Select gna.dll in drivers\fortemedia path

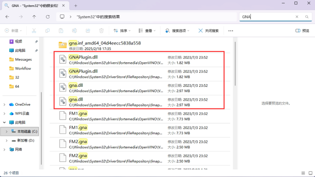click(140, 88)
